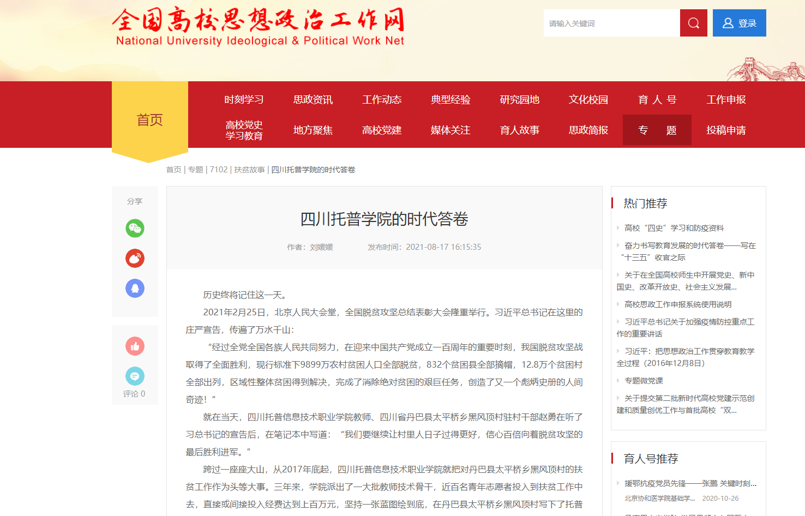Image resolution: width=805 pixels, height=516 pixels.
Task: Click 扶贫故事 in the breadcrumb
Action: tap(249, 170)
